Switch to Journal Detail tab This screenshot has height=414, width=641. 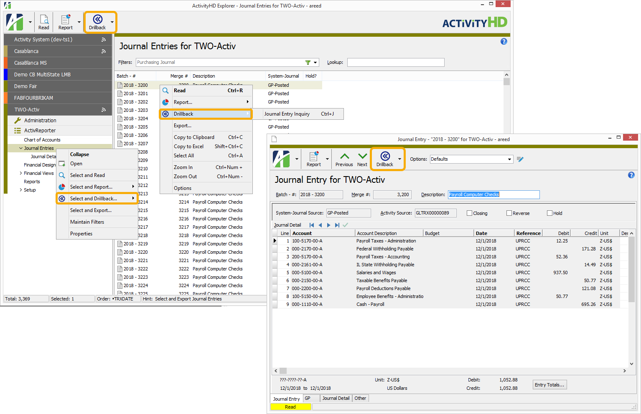click(x=336, y=399)
